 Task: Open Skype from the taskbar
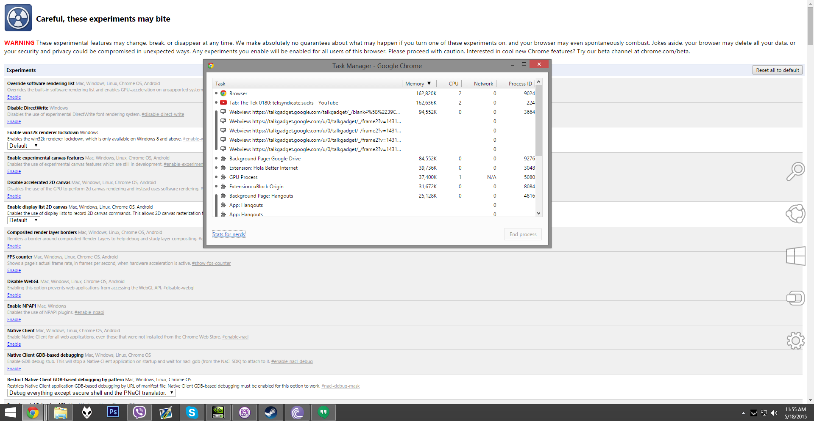pos(192,413)
